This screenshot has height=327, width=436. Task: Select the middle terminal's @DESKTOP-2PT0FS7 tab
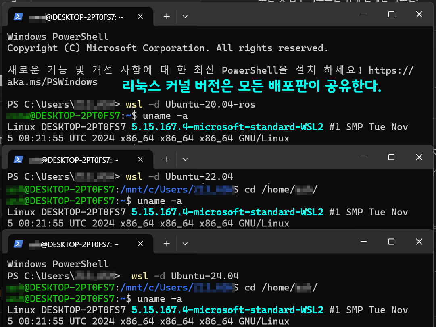click(x=80, y=159)
